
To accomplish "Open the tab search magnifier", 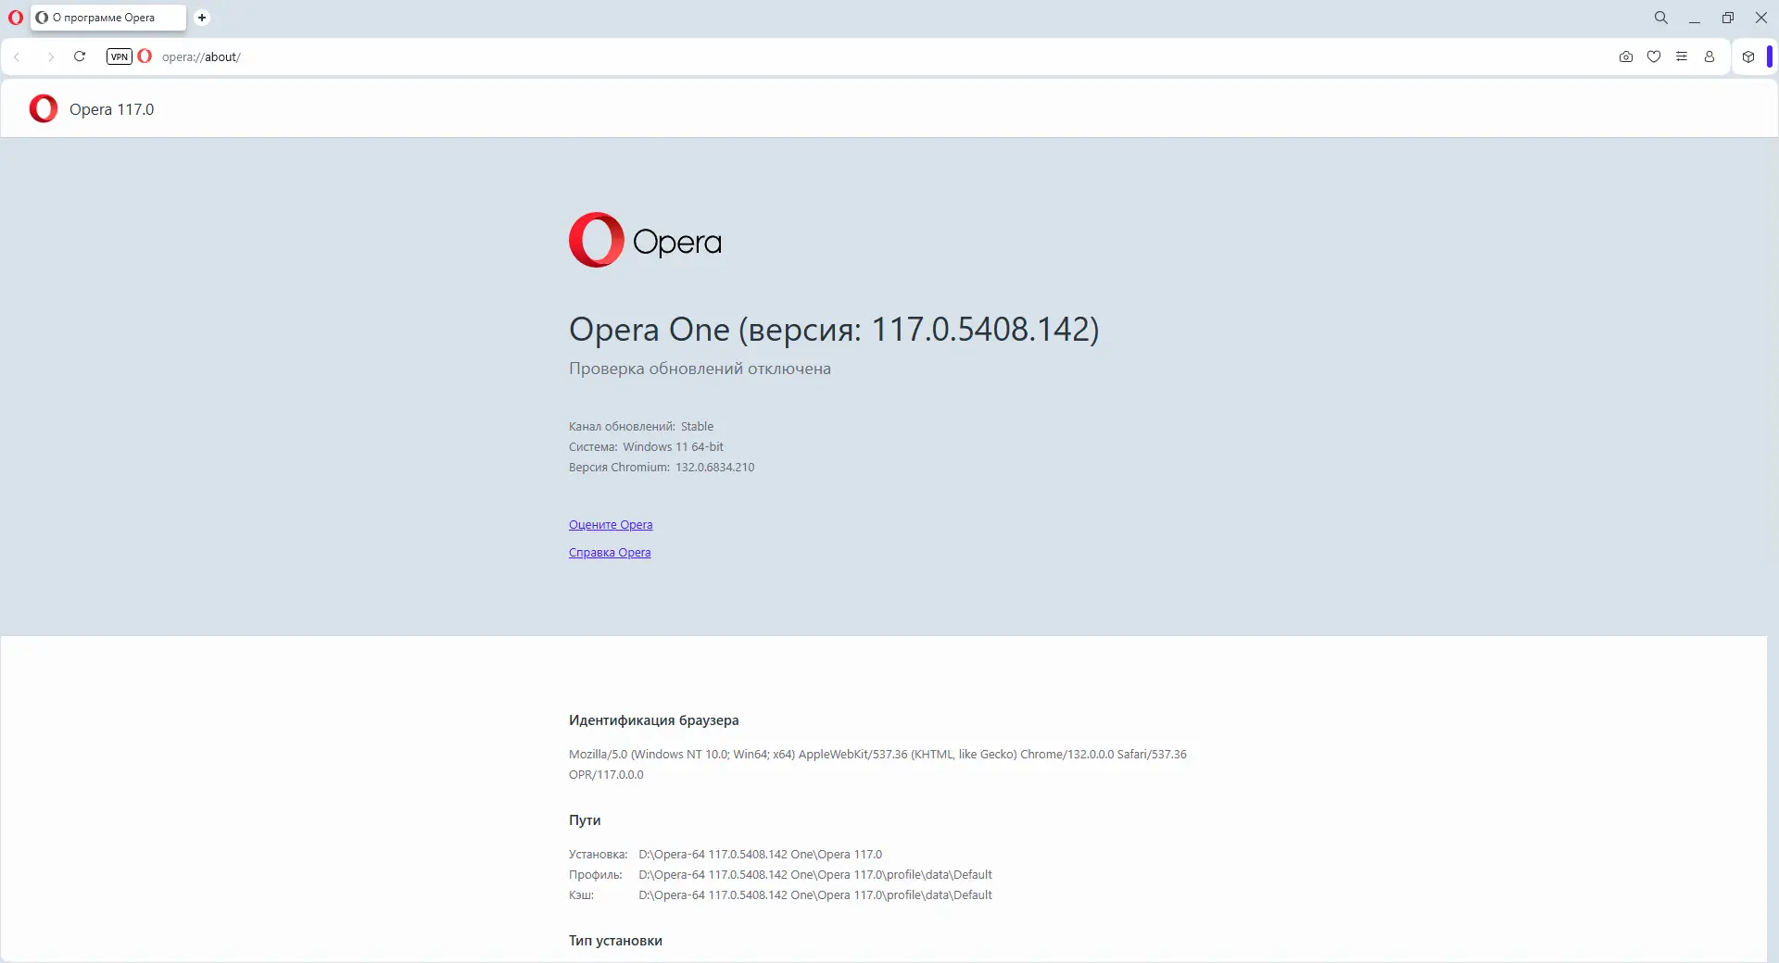I will click(x=1661, y=18).
